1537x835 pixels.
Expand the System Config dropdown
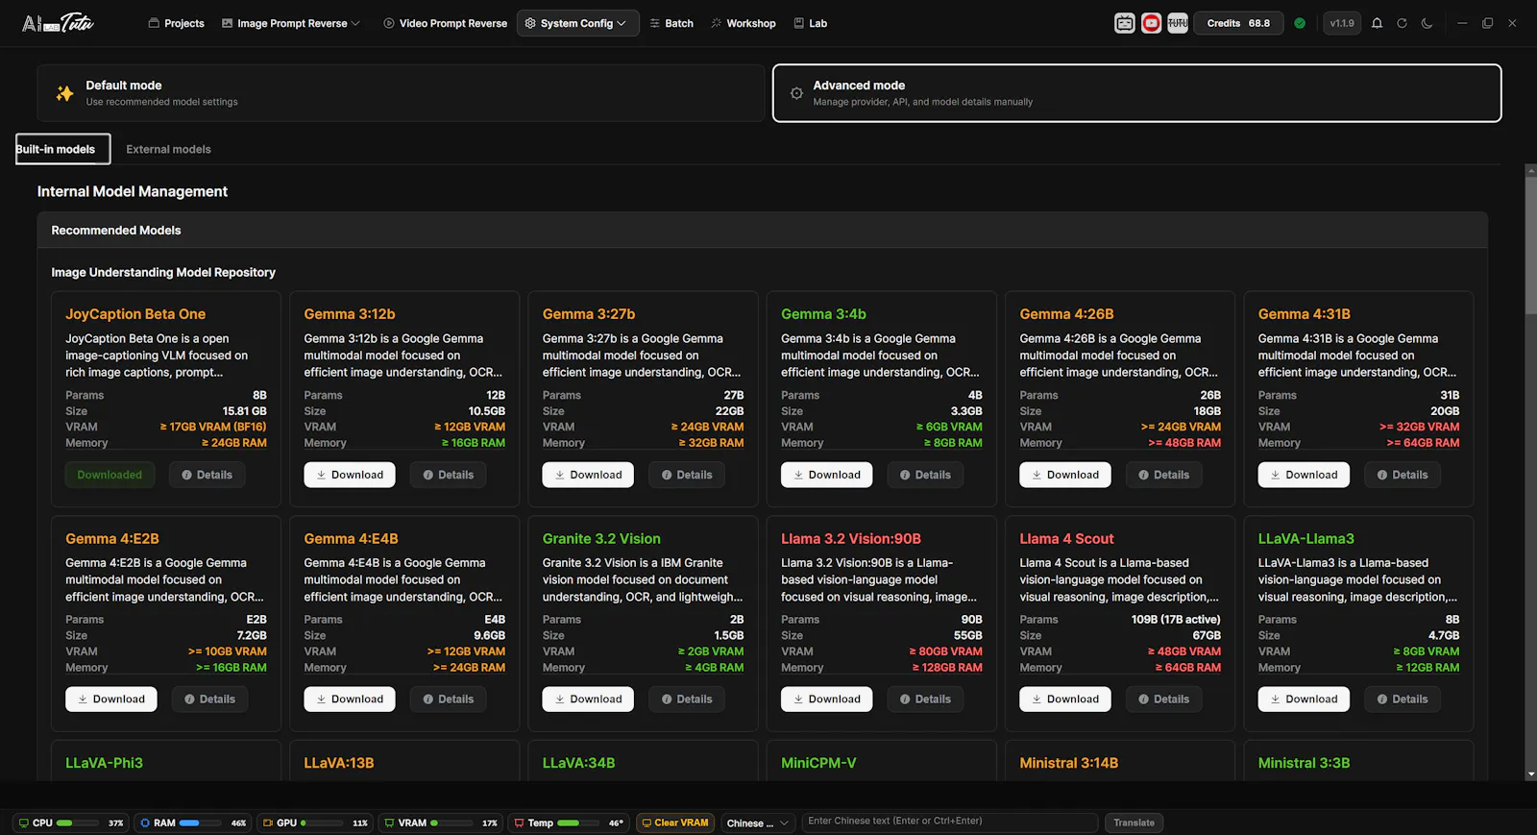577,23
